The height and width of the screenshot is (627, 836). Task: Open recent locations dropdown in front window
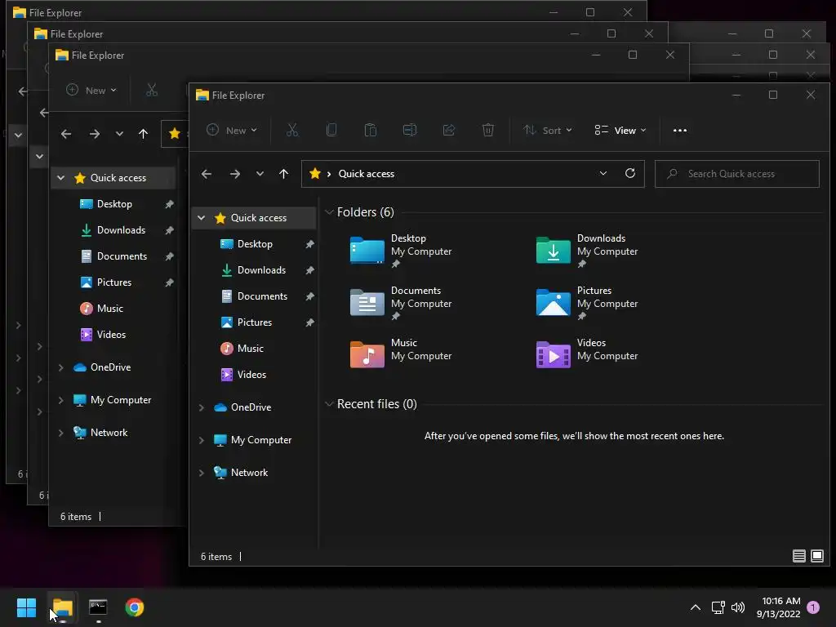click(x=260, y=174)
